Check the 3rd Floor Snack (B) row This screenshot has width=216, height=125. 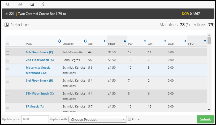8,81
